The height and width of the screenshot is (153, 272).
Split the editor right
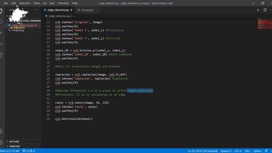(265, 10)
